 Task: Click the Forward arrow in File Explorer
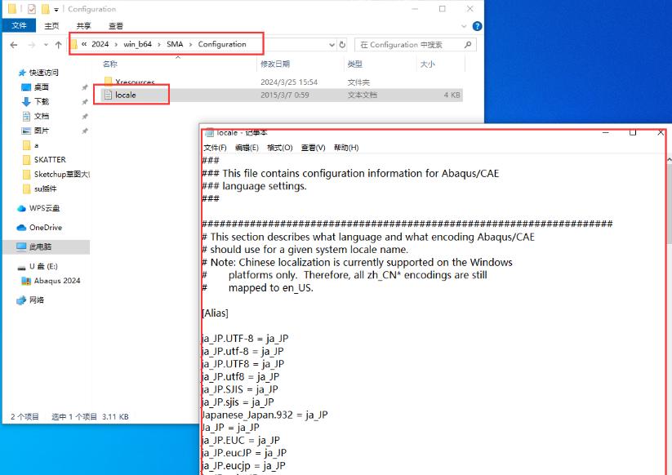click(31, 45)
